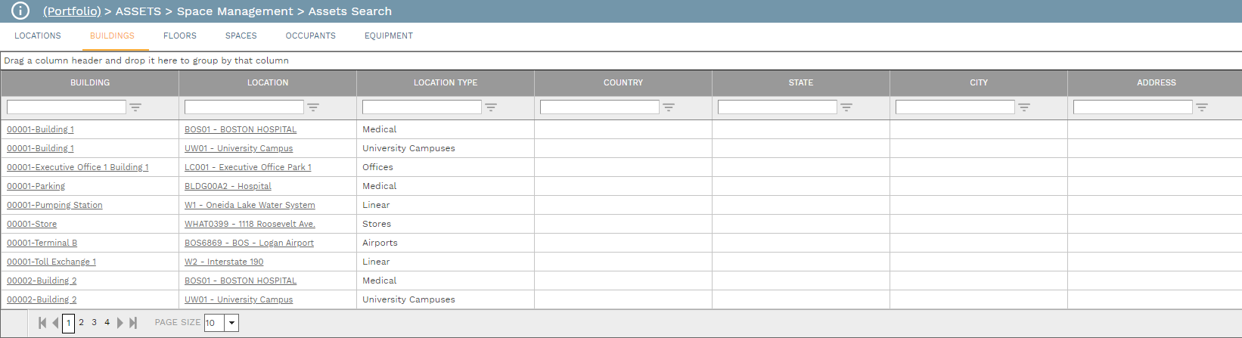Viewport: 1242px width, 338px height.
Task: Switch to the Floors tab
Action: click(x=180, y=36)
